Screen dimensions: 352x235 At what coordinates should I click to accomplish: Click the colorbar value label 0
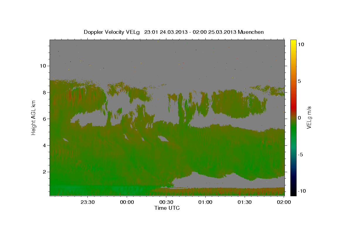pyautogui.click(x=299, y=118)
